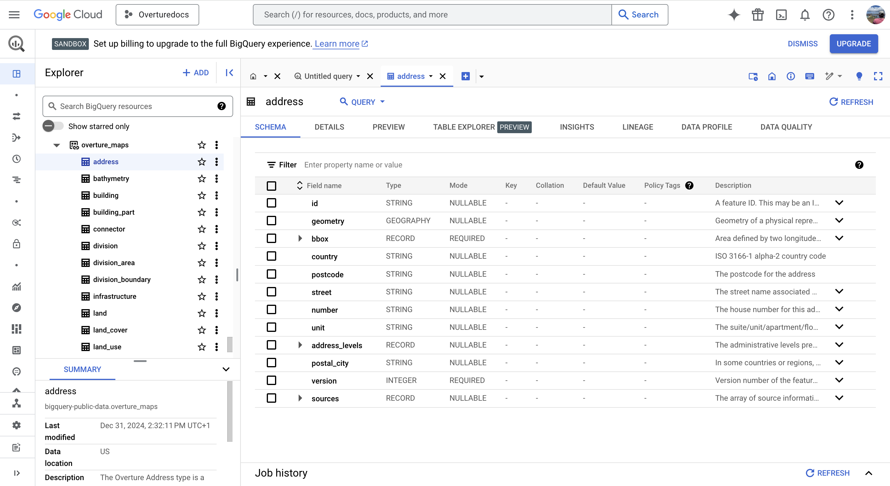The width and height of the screenshot is (890, 486).
Task: Check the select-all fields checkbox
Action: tap(271, 186)
